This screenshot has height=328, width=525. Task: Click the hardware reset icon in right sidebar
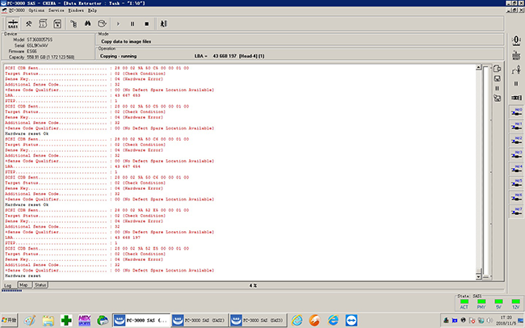click(x=516, y=55)
